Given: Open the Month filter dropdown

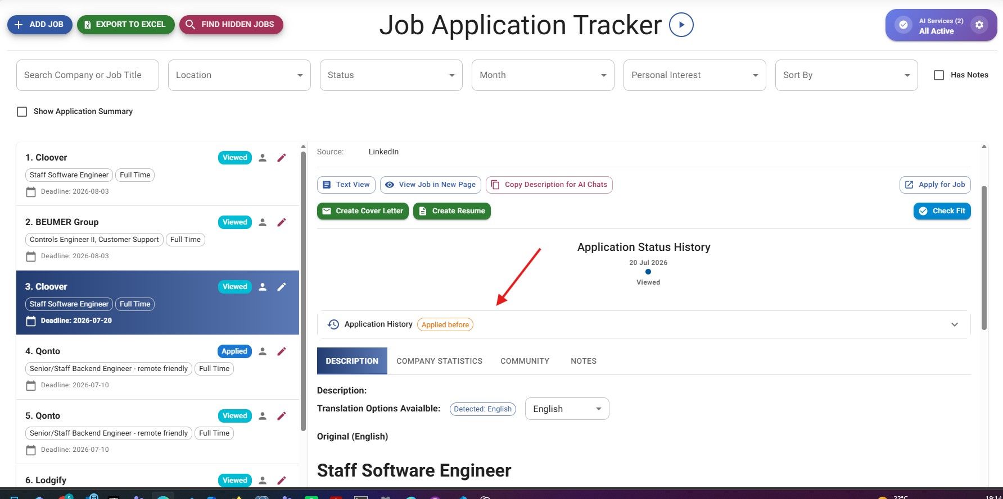Looking at the screenshot, I should (543, 75).
